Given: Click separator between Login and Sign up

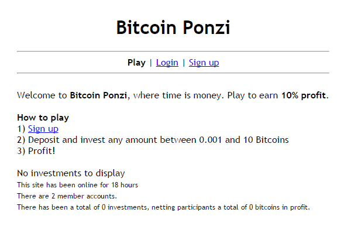Looking at the screenshot, I should [x=184, y=63].
